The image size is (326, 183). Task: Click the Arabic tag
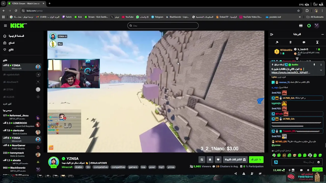tap(79, 167)
